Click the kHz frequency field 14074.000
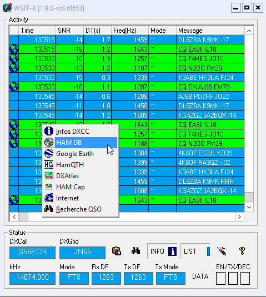 click(x=32, y=278)
